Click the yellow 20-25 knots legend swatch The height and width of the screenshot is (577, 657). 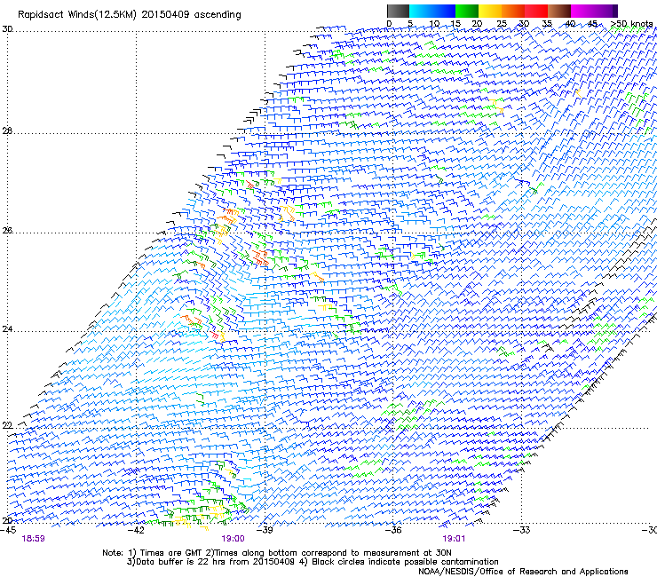click(x=490, y=11)
